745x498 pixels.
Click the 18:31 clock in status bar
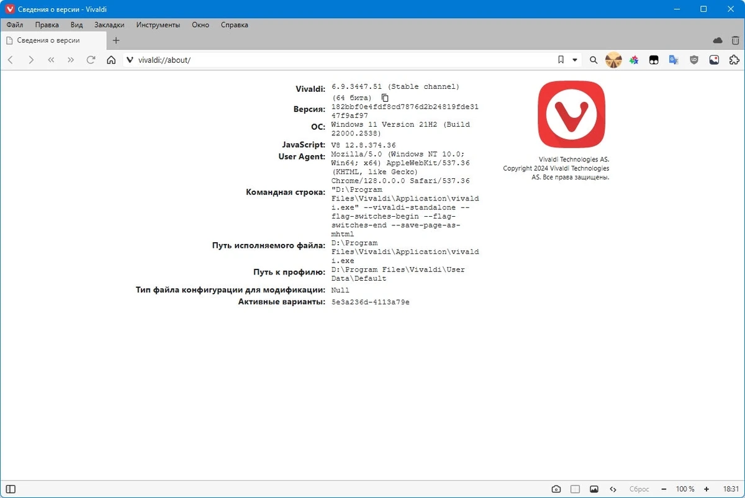731,489
